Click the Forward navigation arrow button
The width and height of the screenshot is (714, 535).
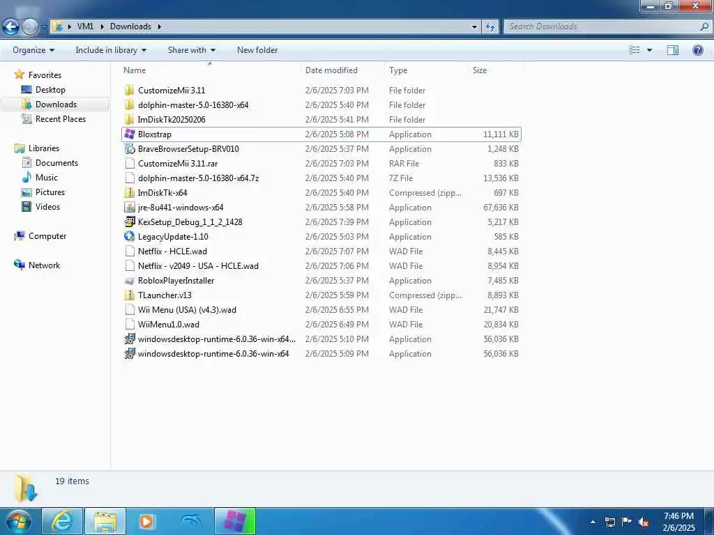tap(30, 27)
